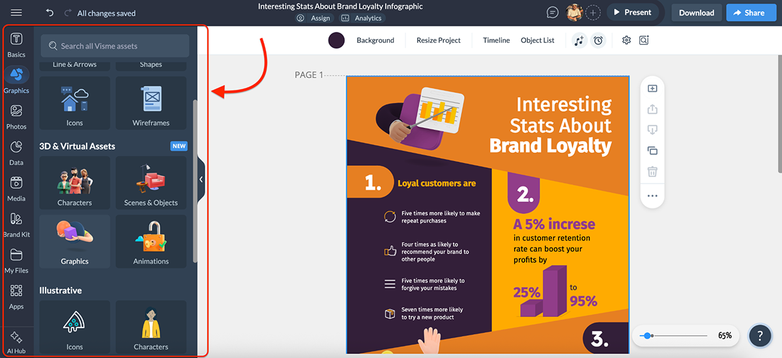Move the page up
The width and height of the screenshot is (782, 358).
pos(652,109)
